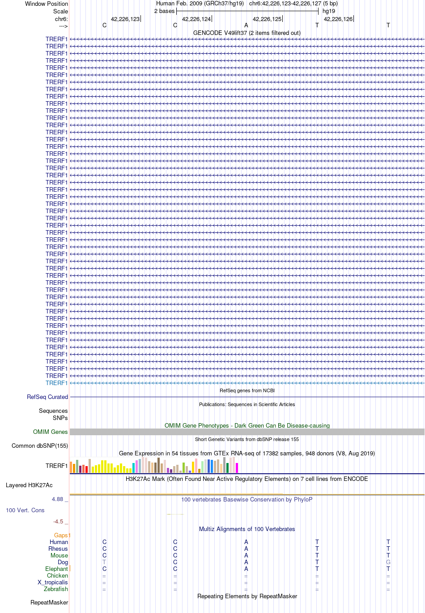Image resolution: width=425 pixels, height=613 pixels.
Task: Click the ---> strand direction arrow label
Action: point(63,26)
